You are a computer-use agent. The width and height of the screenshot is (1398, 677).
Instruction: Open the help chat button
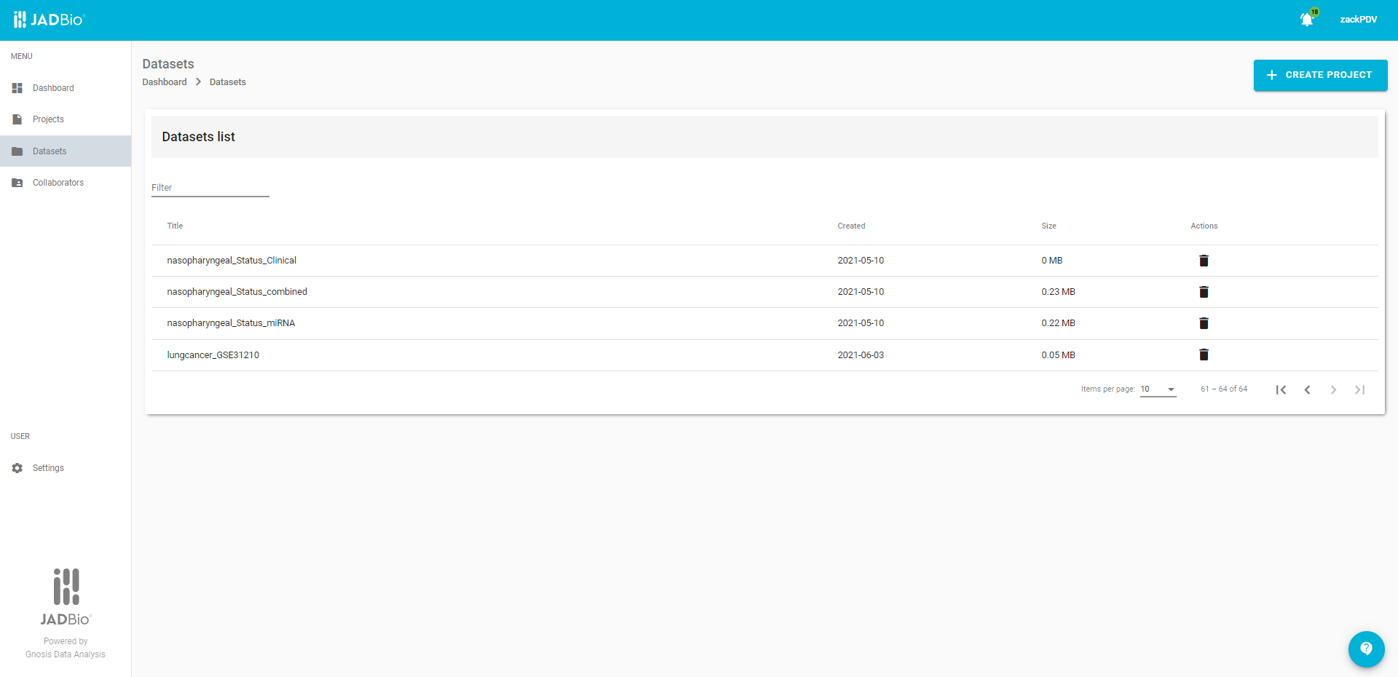[1366, 649]
